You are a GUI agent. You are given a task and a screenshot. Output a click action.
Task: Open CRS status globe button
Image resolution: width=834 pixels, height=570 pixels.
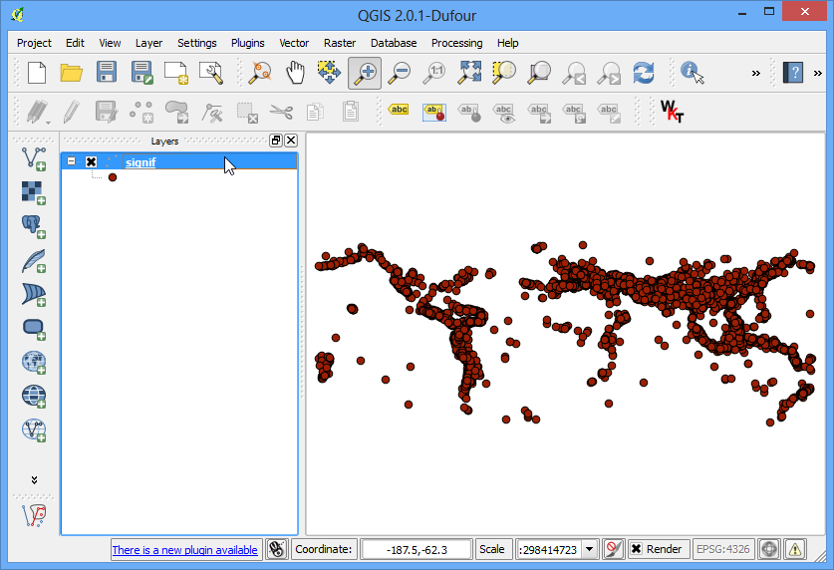pyautogui.click(x=769, y=549)
